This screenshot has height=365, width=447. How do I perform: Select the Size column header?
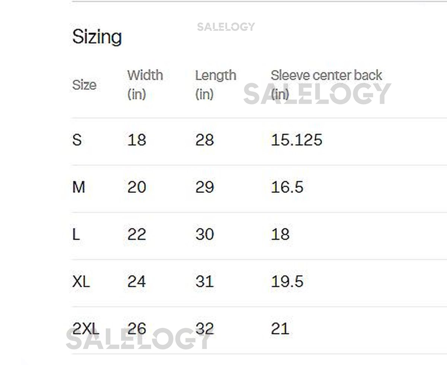pos(84,85)
